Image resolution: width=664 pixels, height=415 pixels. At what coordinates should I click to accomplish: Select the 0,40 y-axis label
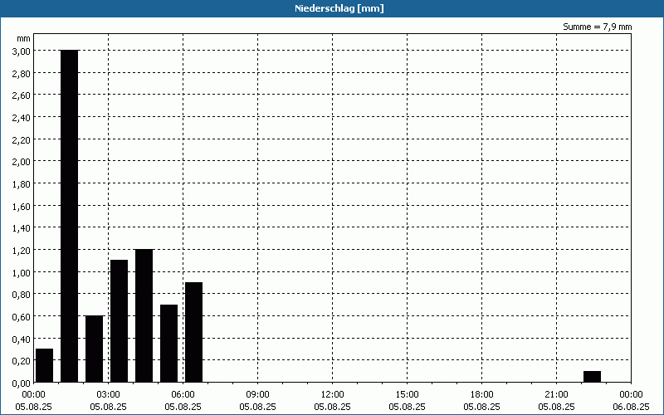pos(22,339)
